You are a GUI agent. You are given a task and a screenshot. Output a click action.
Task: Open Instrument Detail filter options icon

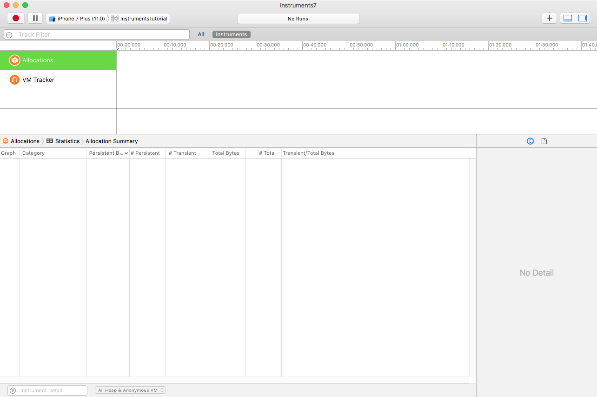pos(13,391)
